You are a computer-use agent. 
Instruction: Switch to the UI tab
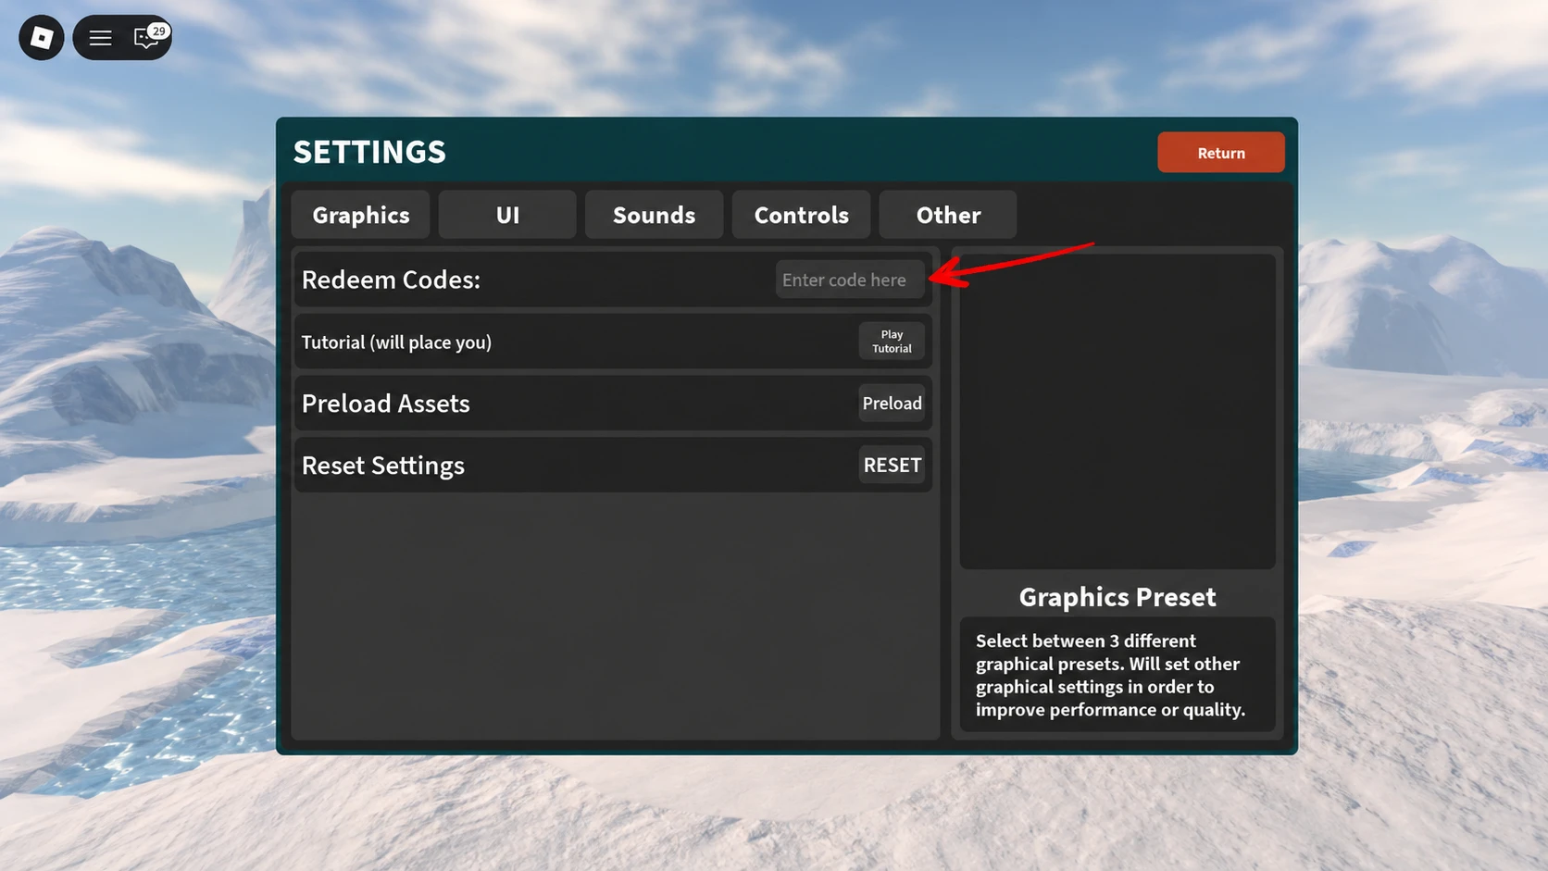coord(507,215)
